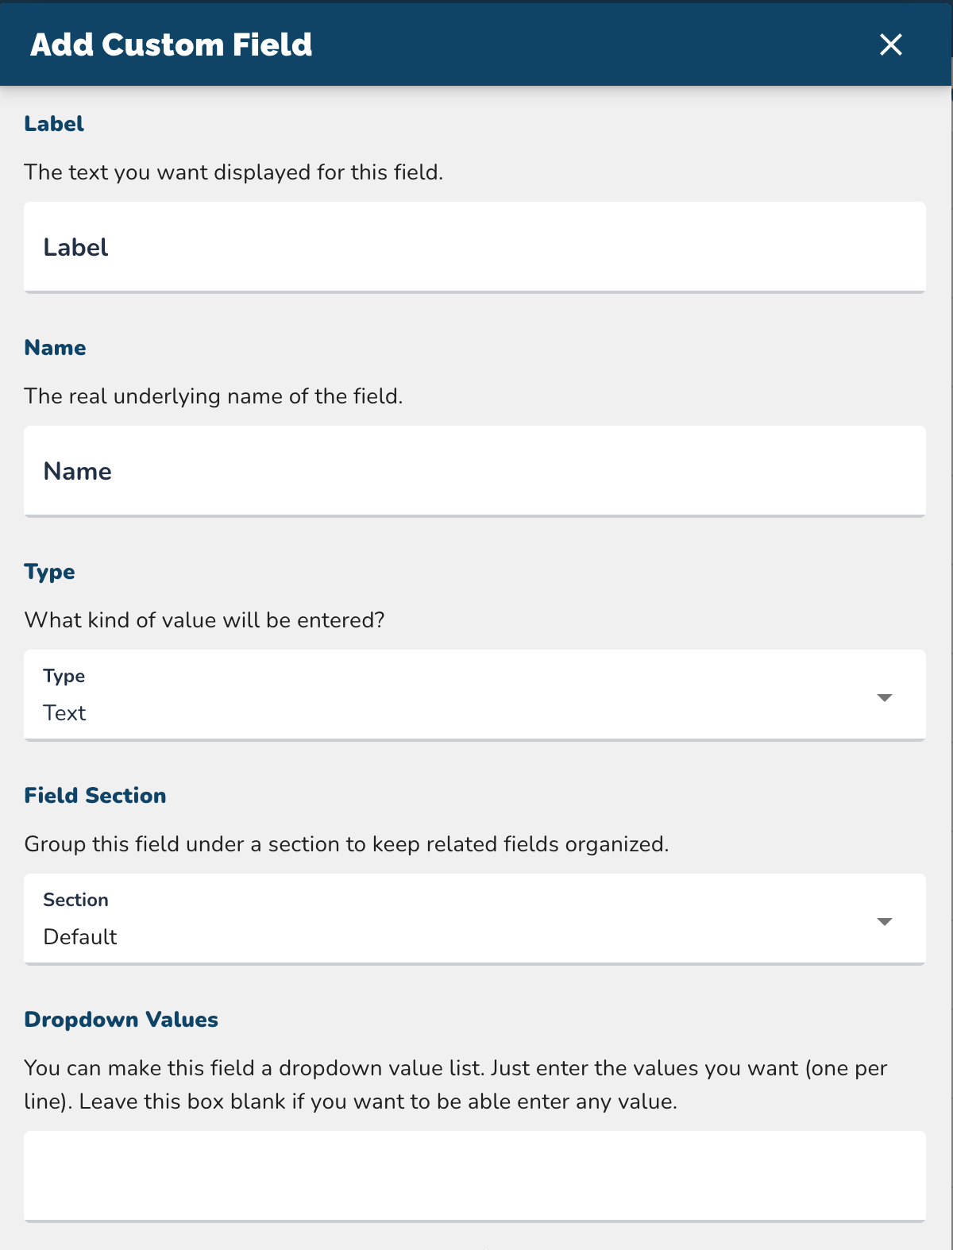This screenshot has height=1250, width=953.
Task: Click the Dropdown Values text box
Action: tap(475, 1175)
